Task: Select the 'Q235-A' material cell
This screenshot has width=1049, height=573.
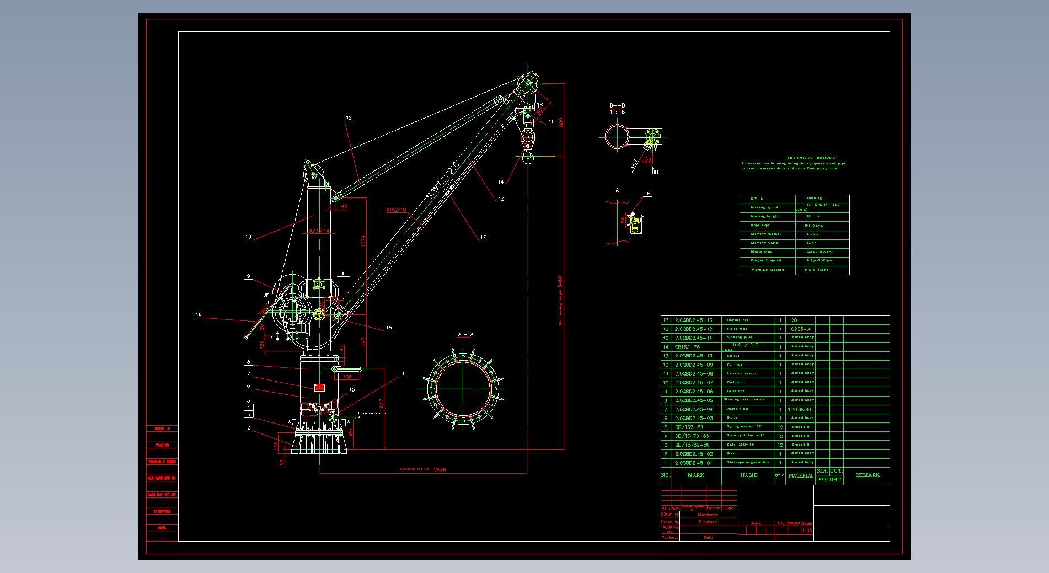Action: click(801, 329)
